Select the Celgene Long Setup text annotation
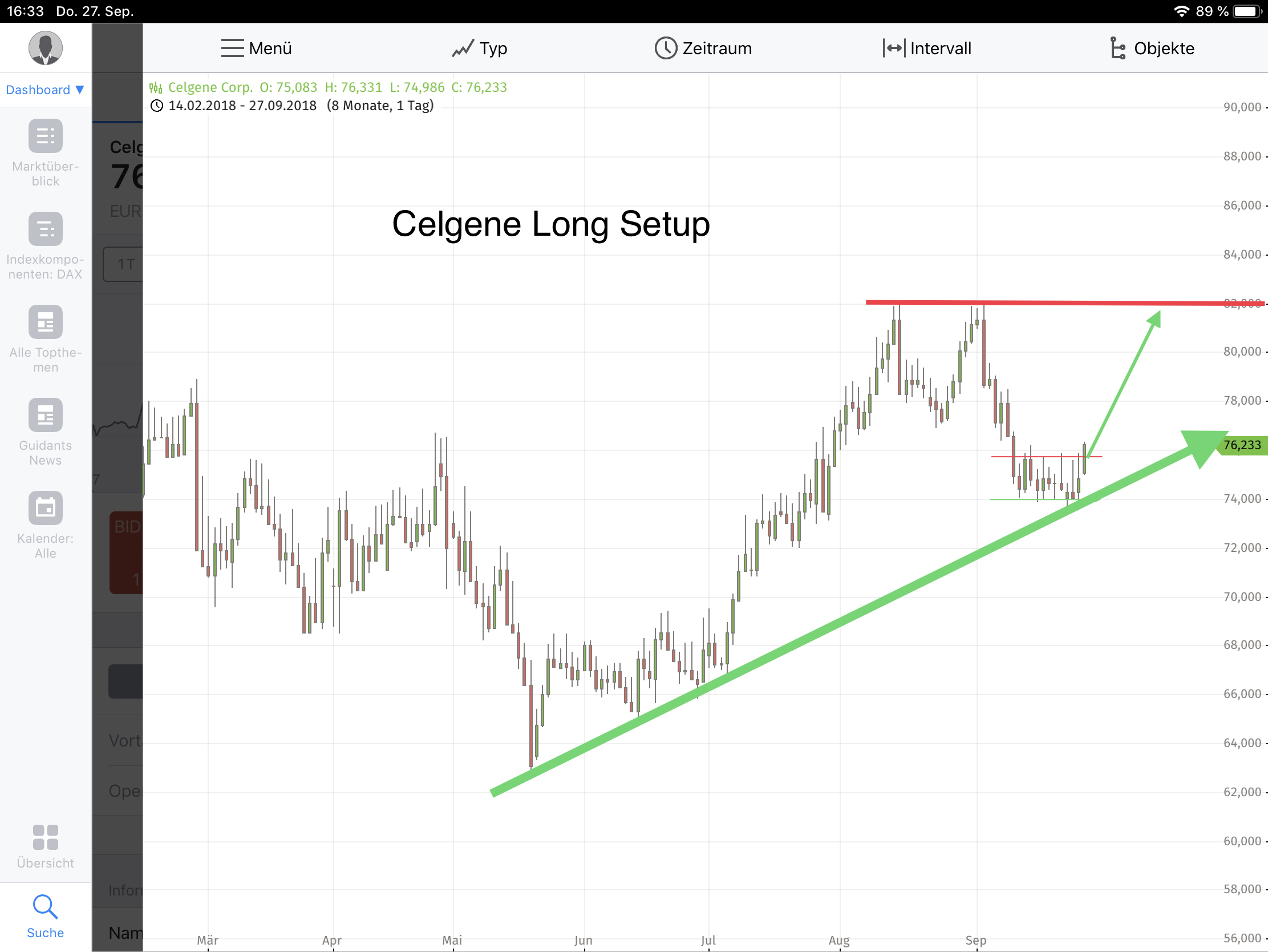This screenshot has height=952, width=1268. (x=550, y=224)
